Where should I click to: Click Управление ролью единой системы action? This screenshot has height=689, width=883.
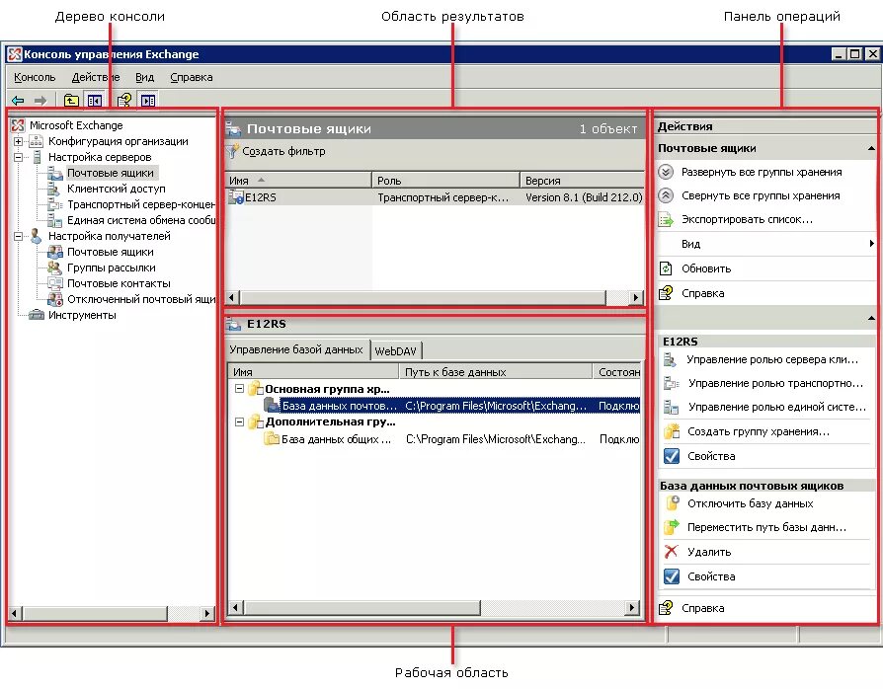777,407
